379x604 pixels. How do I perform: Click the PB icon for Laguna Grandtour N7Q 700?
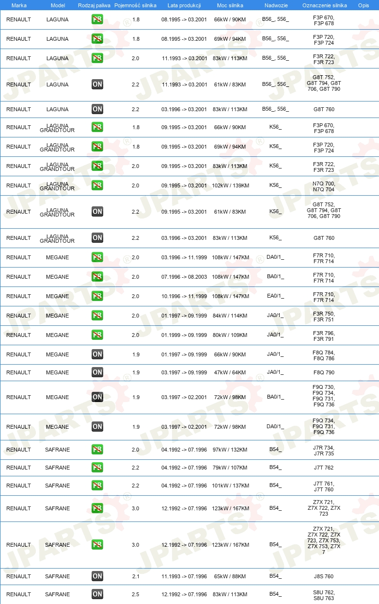(x=97, y=185)
